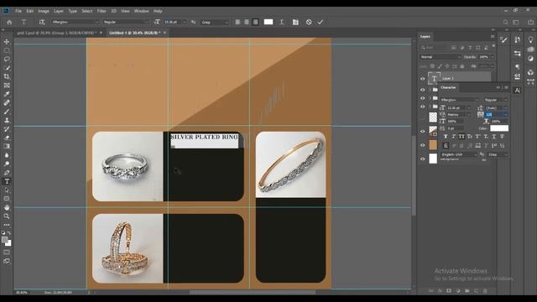Open font family dropdown in options bar

click(x=75, y=23)
